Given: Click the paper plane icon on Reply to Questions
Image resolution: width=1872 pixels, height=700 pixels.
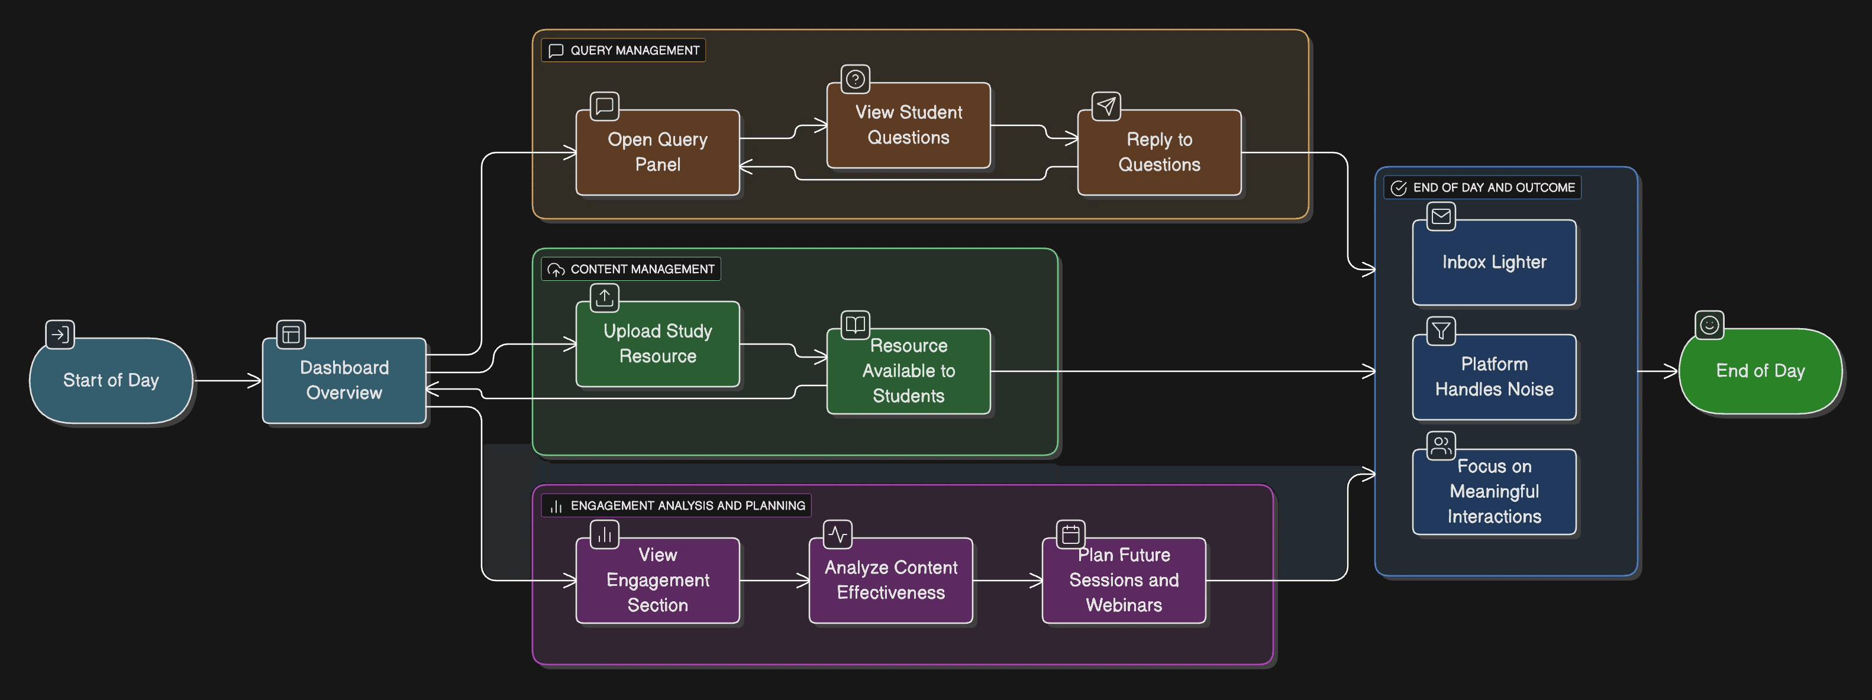Looking at the screenshot, I should tap(1106, 107).
